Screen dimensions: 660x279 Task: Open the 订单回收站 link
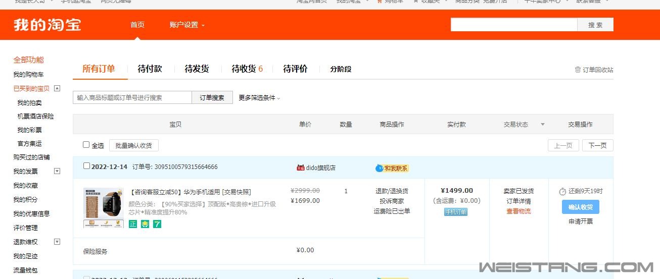[598, 70]
